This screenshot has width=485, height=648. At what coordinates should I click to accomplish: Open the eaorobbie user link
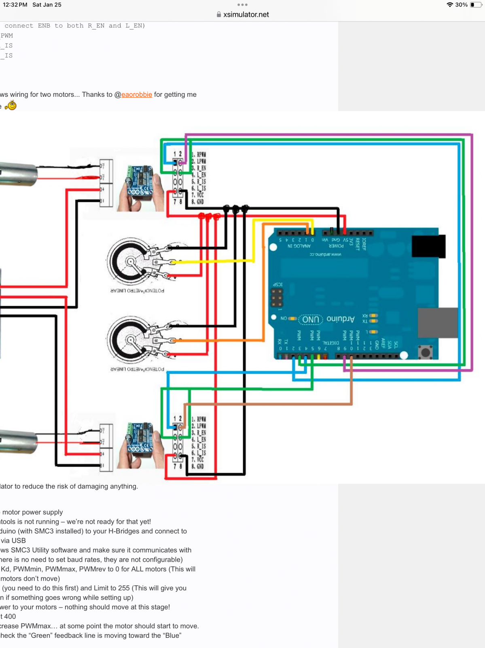(x=137, y=94)
